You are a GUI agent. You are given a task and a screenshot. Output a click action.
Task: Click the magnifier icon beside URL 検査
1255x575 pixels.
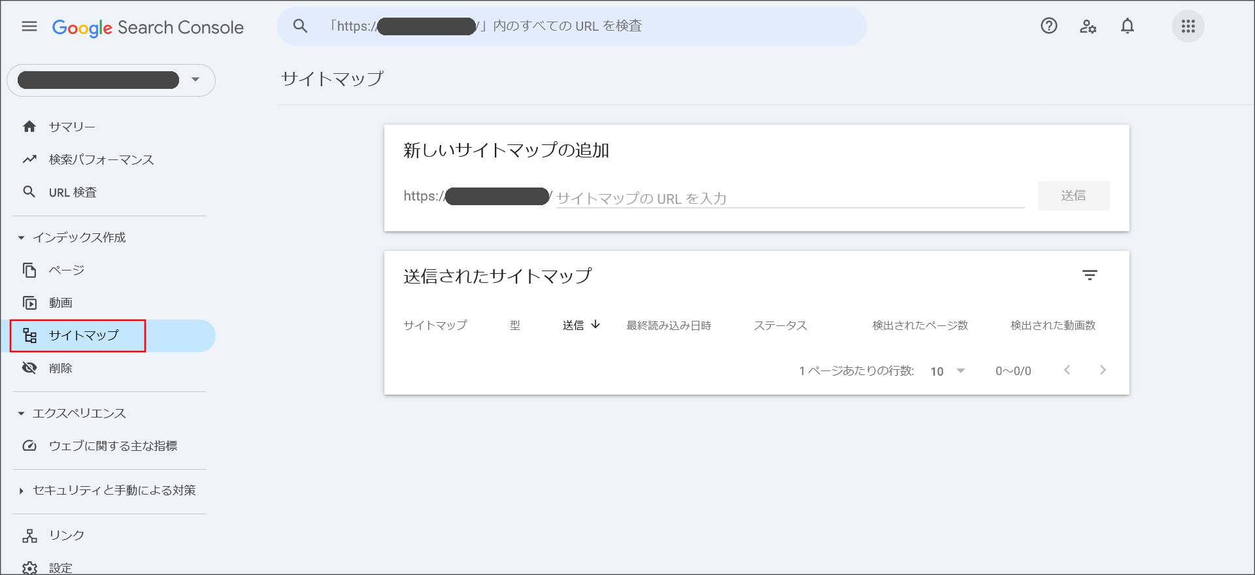pos(29,192)
